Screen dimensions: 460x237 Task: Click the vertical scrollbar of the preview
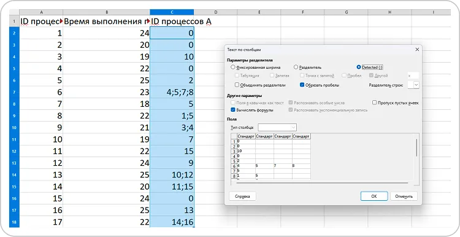[416, 148]
